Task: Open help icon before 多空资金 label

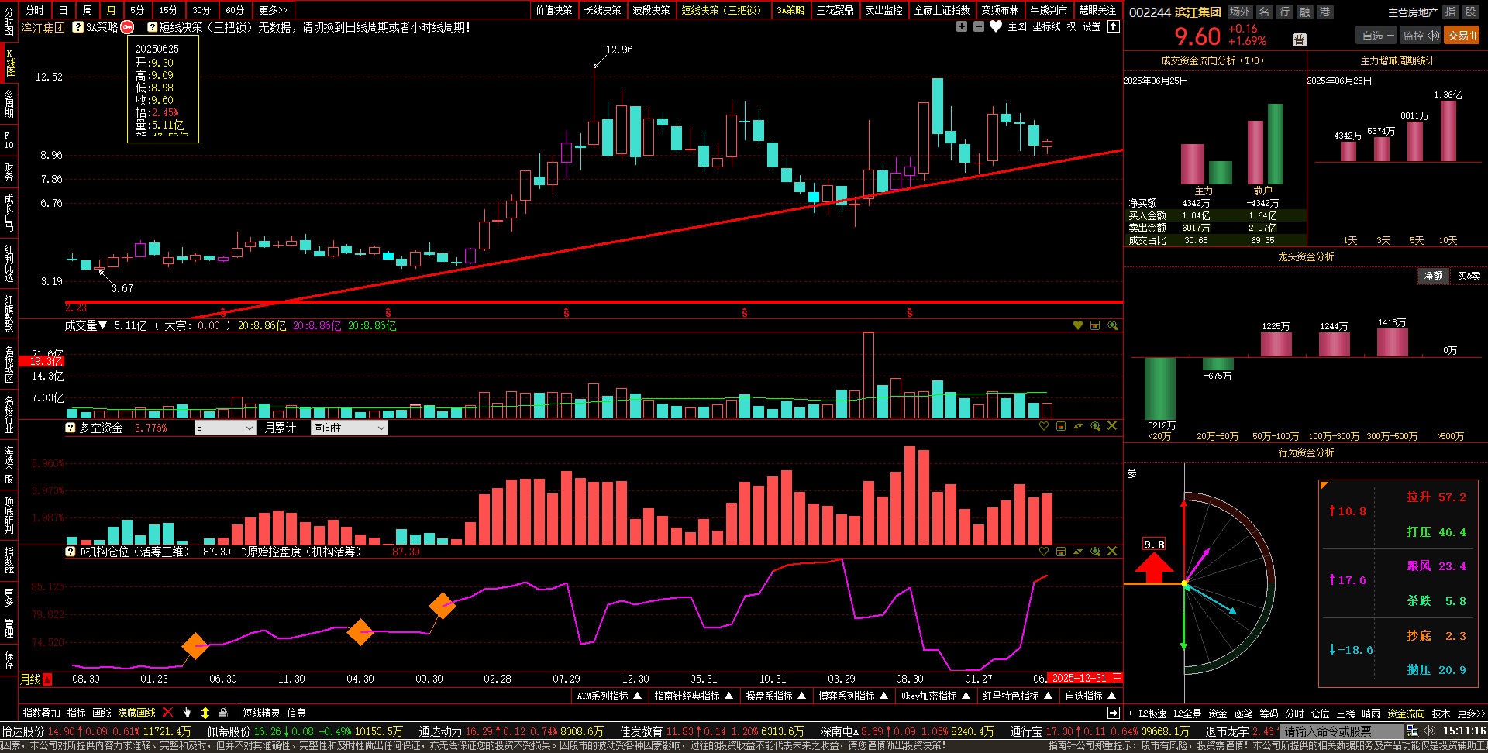Action: click(x=71, y=428)
